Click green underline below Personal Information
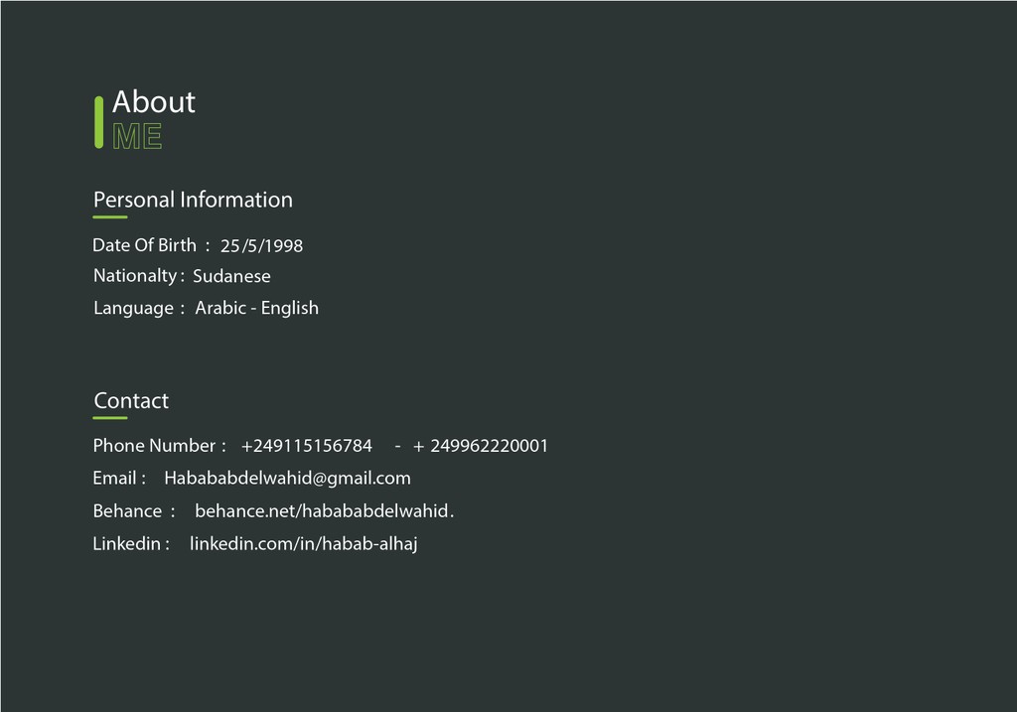Screen dimensions: 1017x712 pyautogui.click(x=110, y=217)
